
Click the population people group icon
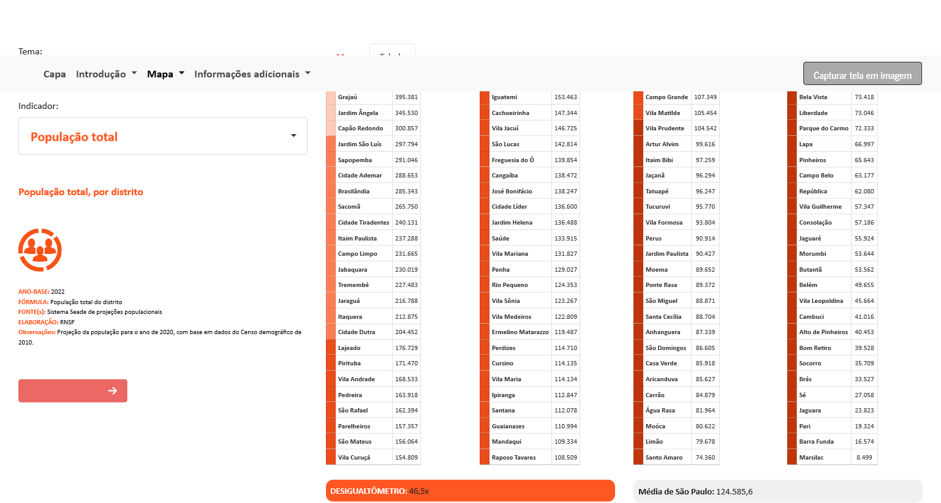[x=40, y=250]
